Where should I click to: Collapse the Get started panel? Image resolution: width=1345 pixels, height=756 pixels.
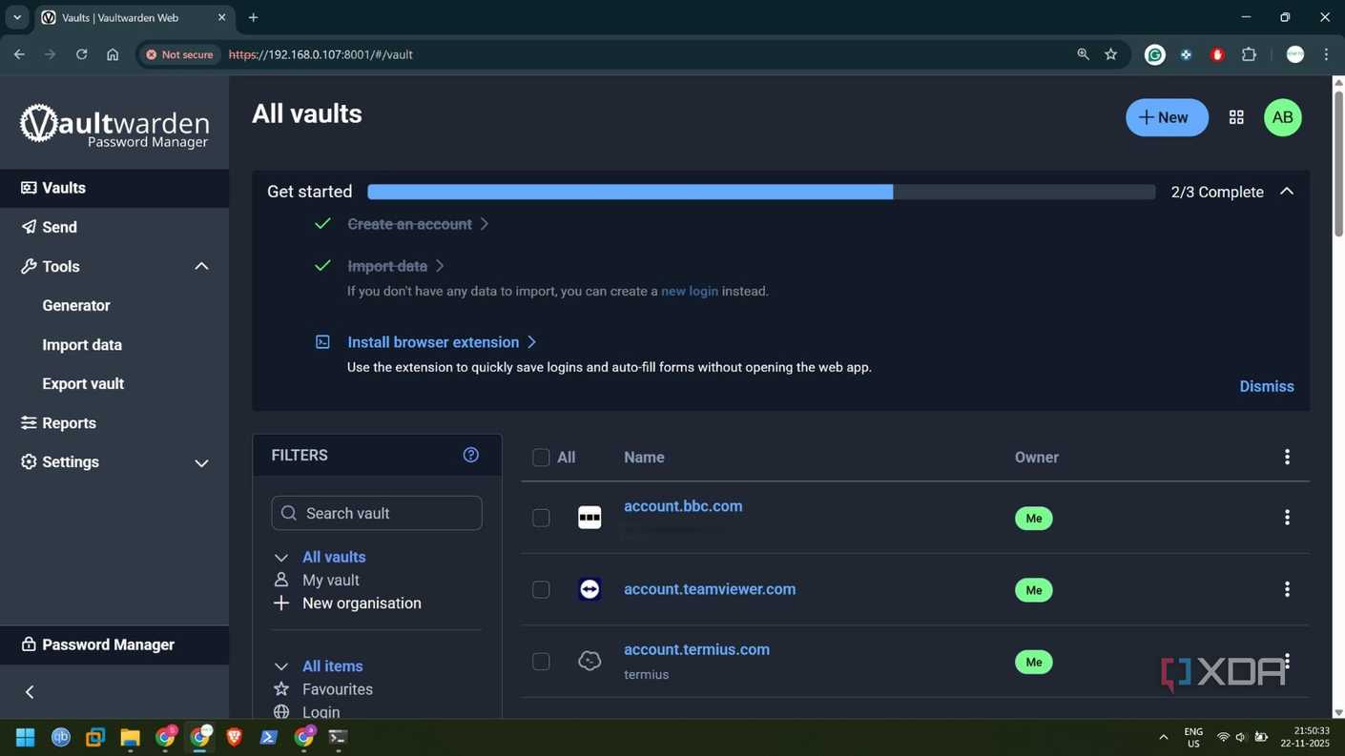(1286, 192)
